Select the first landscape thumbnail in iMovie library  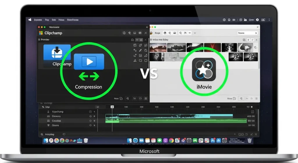pos(158,48)
